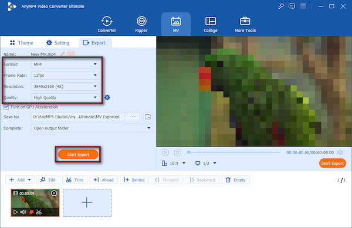The width and height of the screenshot is (352, 228).
Task: Select the MV module tab
Action: [176, 25]
